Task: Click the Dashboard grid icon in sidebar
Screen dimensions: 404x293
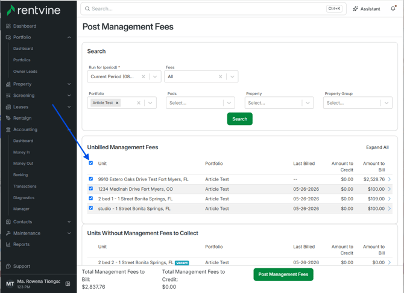Action: tap(8, 26)
